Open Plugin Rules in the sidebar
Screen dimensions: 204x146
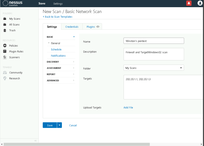point(16,51)
